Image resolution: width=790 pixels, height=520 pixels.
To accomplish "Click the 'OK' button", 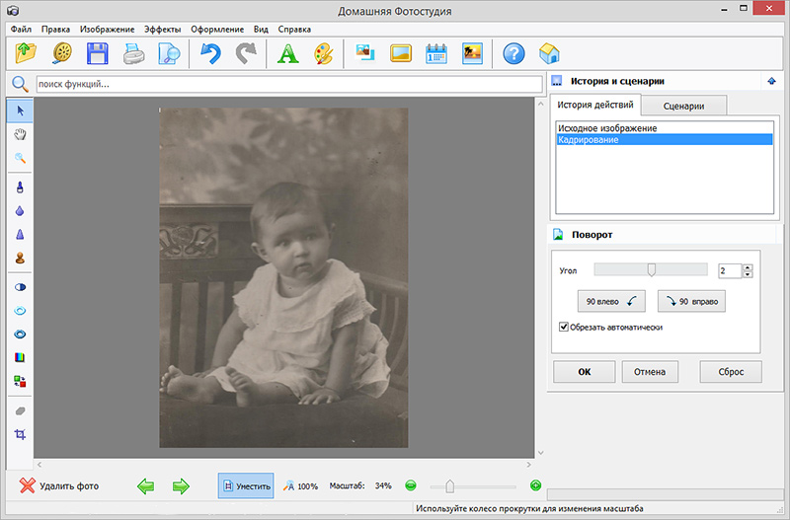I will click(x=584, y=372).
